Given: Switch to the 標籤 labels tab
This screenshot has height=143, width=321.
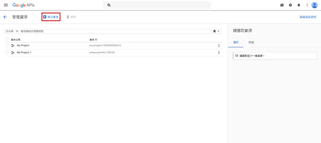Looking at the screenshot, I should 251,43.
